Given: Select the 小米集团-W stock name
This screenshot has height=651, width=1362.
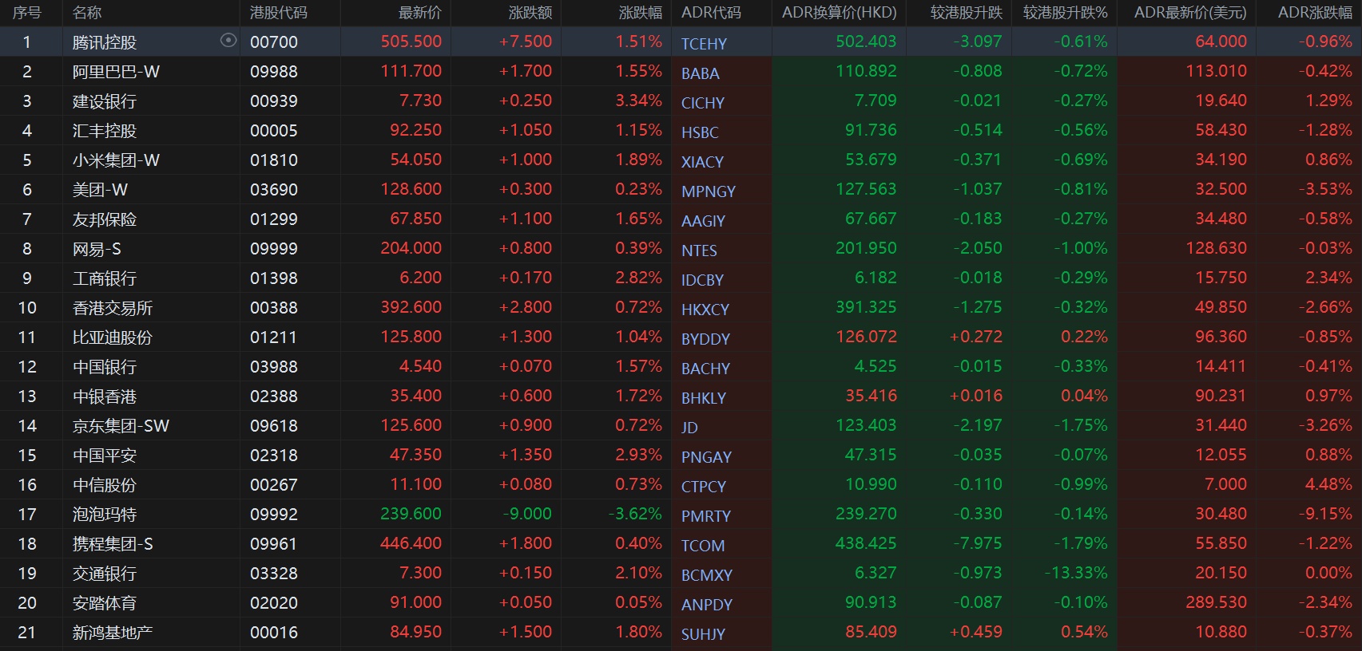Looking at the screenshot, I should pos(116,160).
